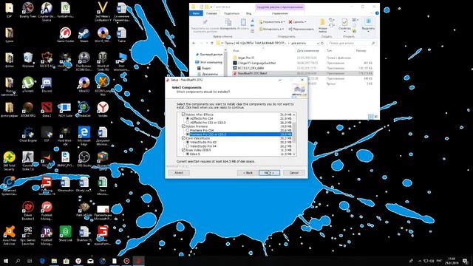Select the Sid Meier's Civilization V icon
Viewport: 473px width, 266px height.
103,12
